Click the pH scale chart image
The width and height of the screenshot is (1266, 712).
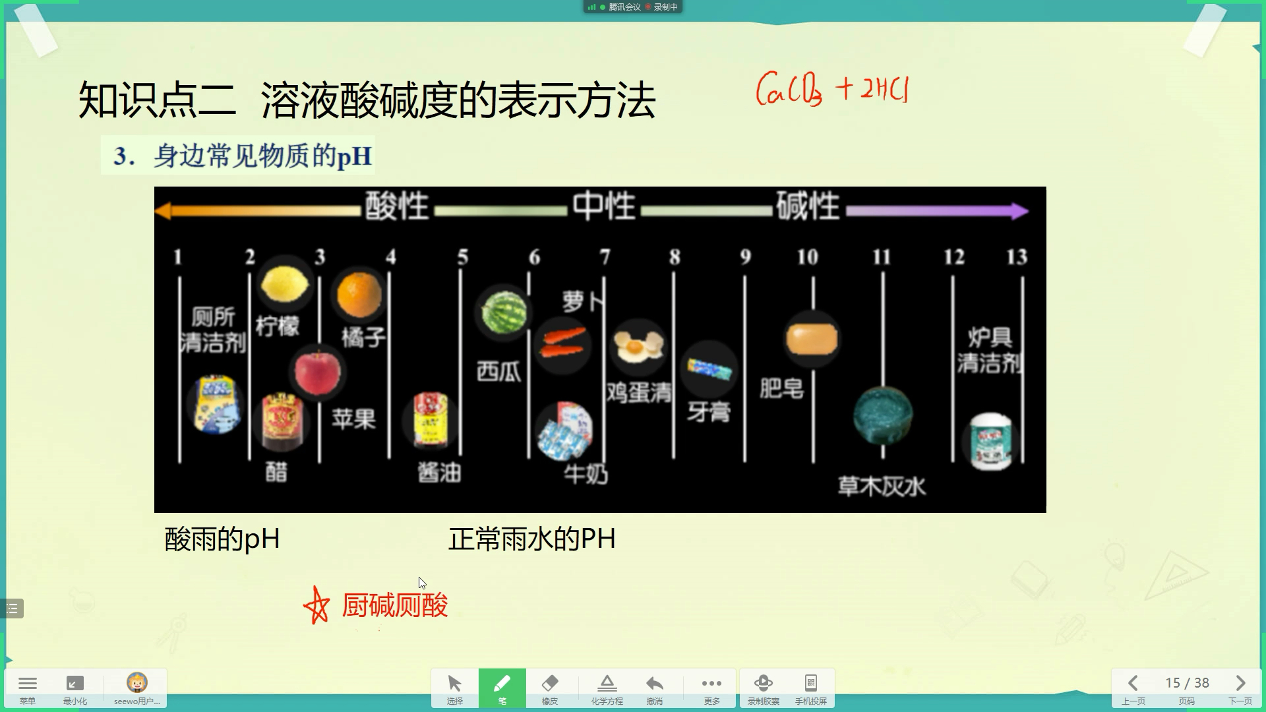(600, 349)
